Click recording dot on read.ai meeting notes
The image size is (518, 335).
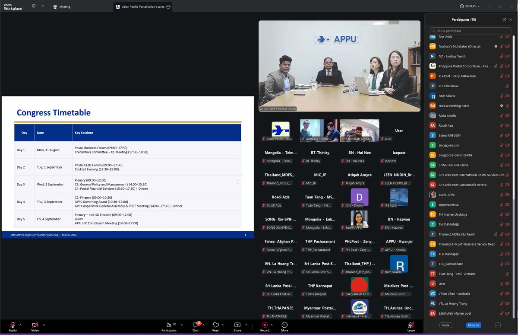pyautogui.click(x=502, y=106)
